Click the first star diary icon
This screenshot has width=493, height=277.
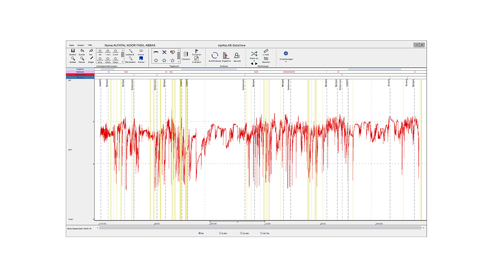point(156,60)
